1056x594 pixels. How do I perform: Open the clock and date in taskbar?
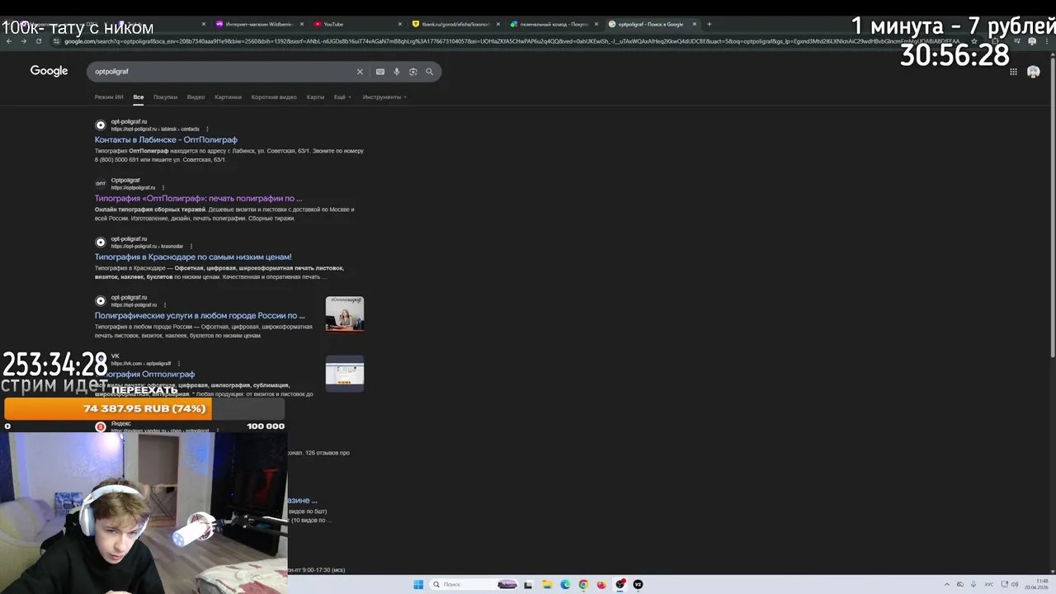(1036, 584)
